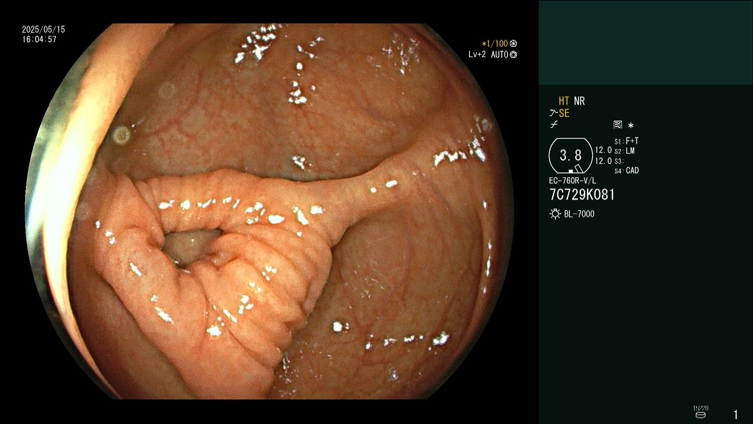Select the structure enhancement curve icon next to SE
The height and width of the screenshot is (424, 753).
[x=553, y=113]
